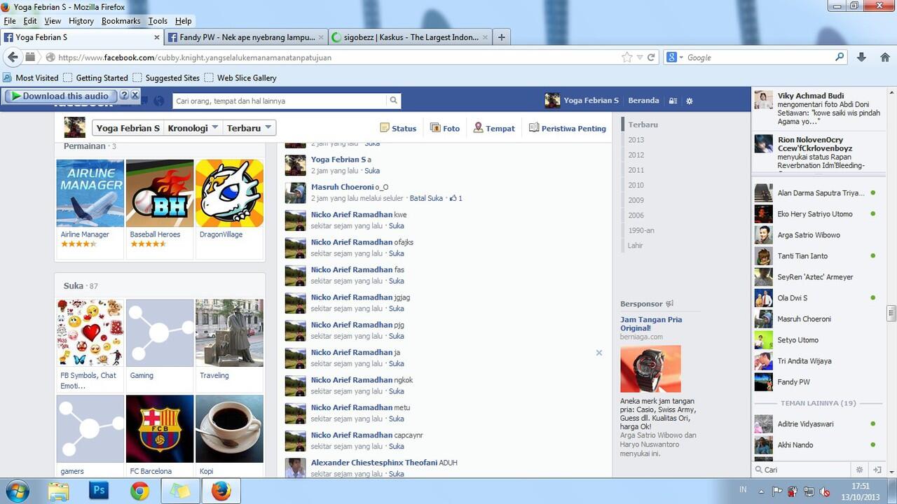Select the Foto composer option
The image size is (897, 504).
pos(445,128)
